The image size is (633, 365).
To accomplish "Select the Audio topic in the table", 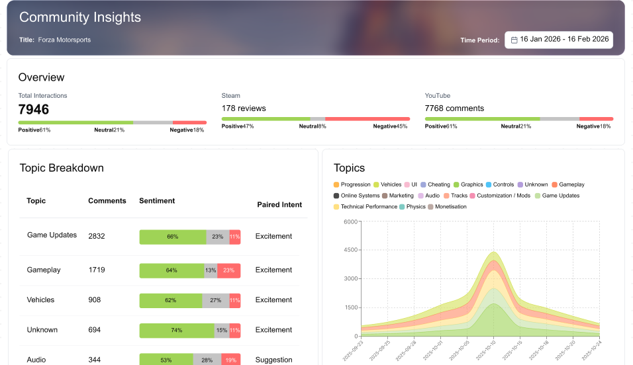I will [x=36, y=360].
